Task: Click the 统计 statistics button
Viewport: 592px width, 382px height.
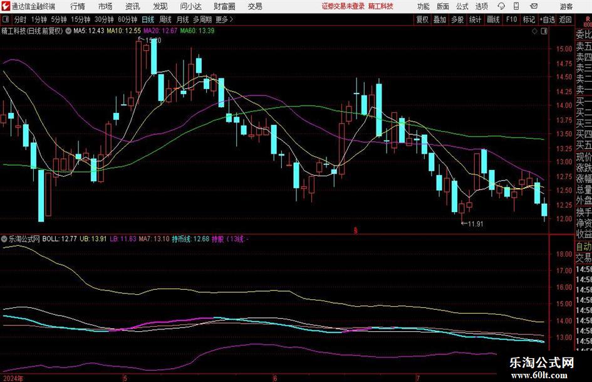Action: tap(475, 19)
